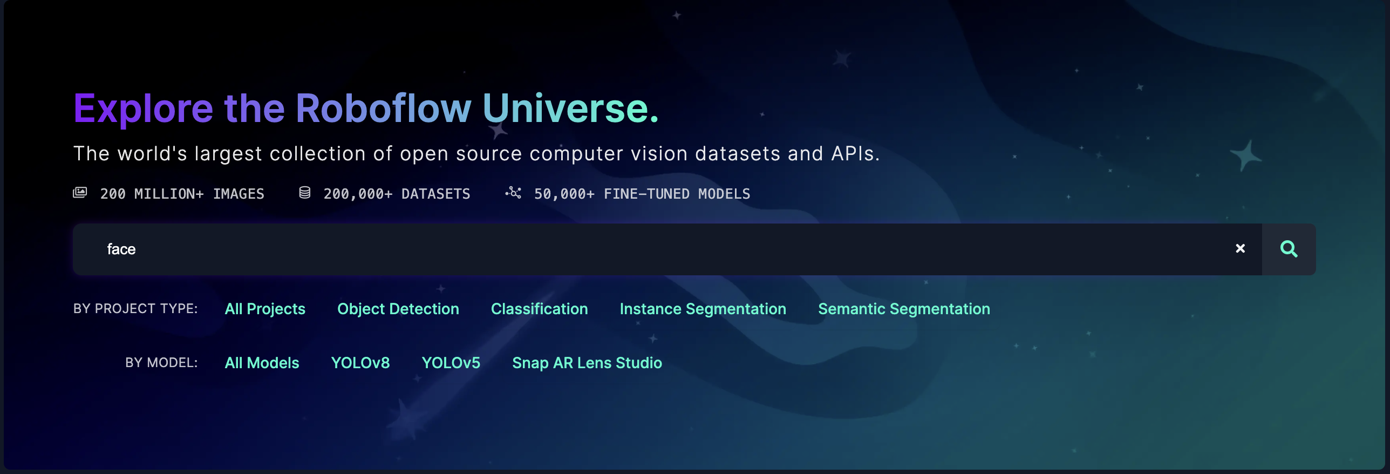Click the datasets database icon

pyautogui.click(x=304, y=193)
